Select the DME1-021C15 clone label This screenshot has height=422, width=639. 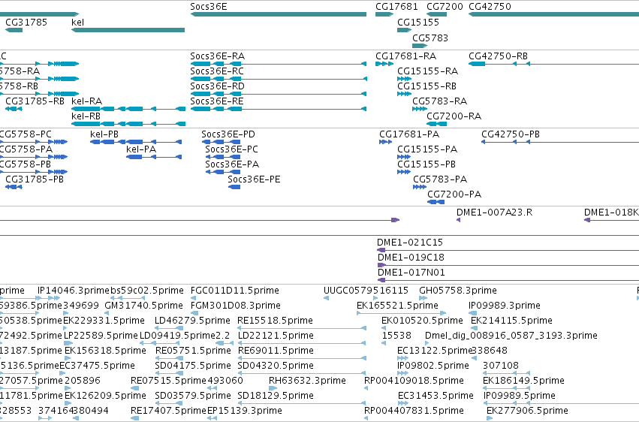pyautogui.click(x=410, y=243)
